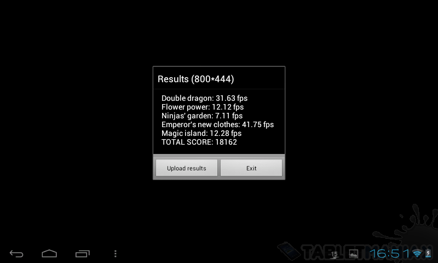This screenshot has width=438, height=263.
Task: Select the Emperor's new clothes fps line
Action: coord(217,124)
